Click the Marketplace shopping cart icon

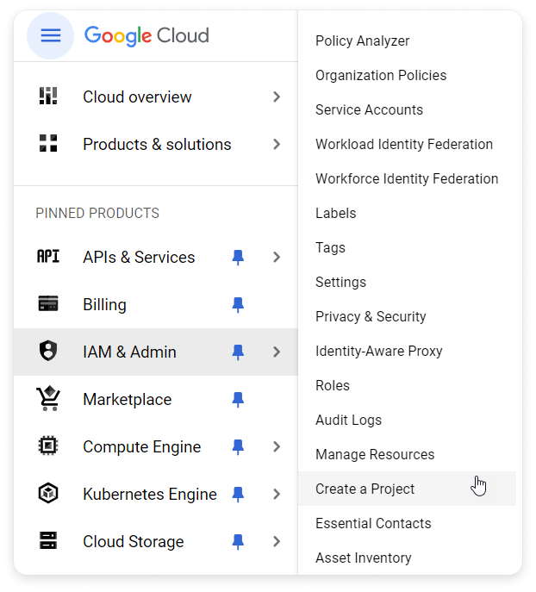(48, 398)
